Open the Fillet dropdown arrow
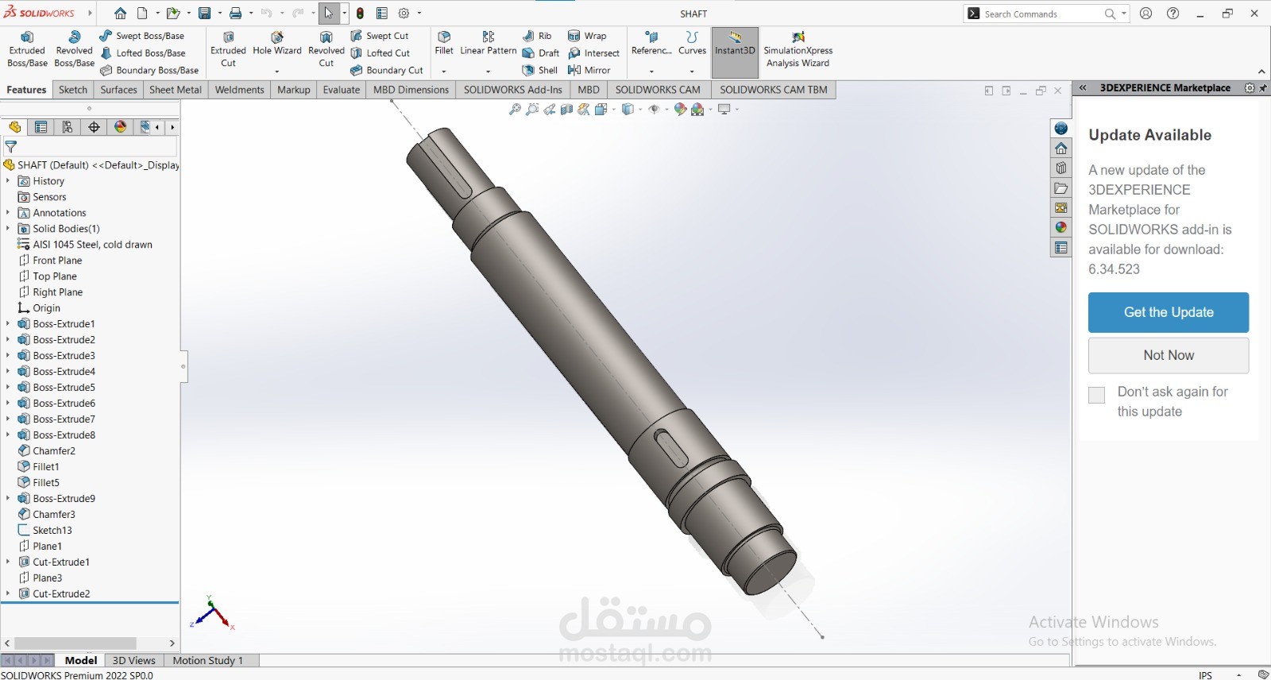The width and height of the screenshot is (1271, 680). pyautogui.click(x=444, y=71)
